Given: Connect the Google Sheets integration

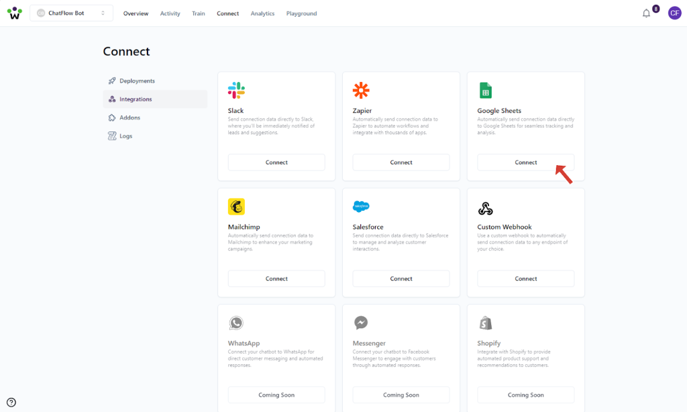Looking at the screenshot, I should (525, 162).
